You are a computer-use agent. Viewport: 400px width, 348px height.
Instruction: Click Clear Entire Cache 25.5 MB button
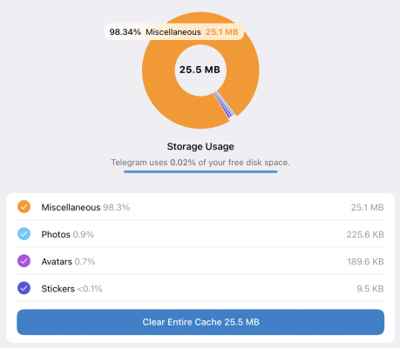[200, 322]
